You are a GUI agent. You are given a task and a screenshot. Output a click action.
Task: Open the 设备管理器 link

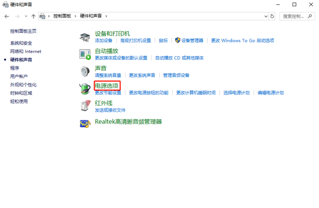click(192, 40)
